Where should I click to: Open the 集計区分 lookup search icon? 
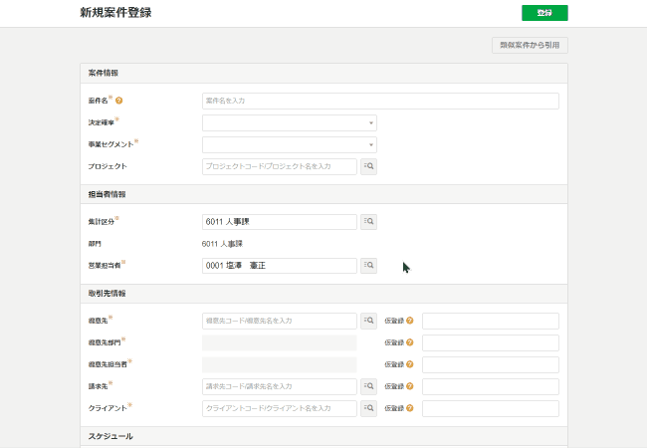(368, 222)
